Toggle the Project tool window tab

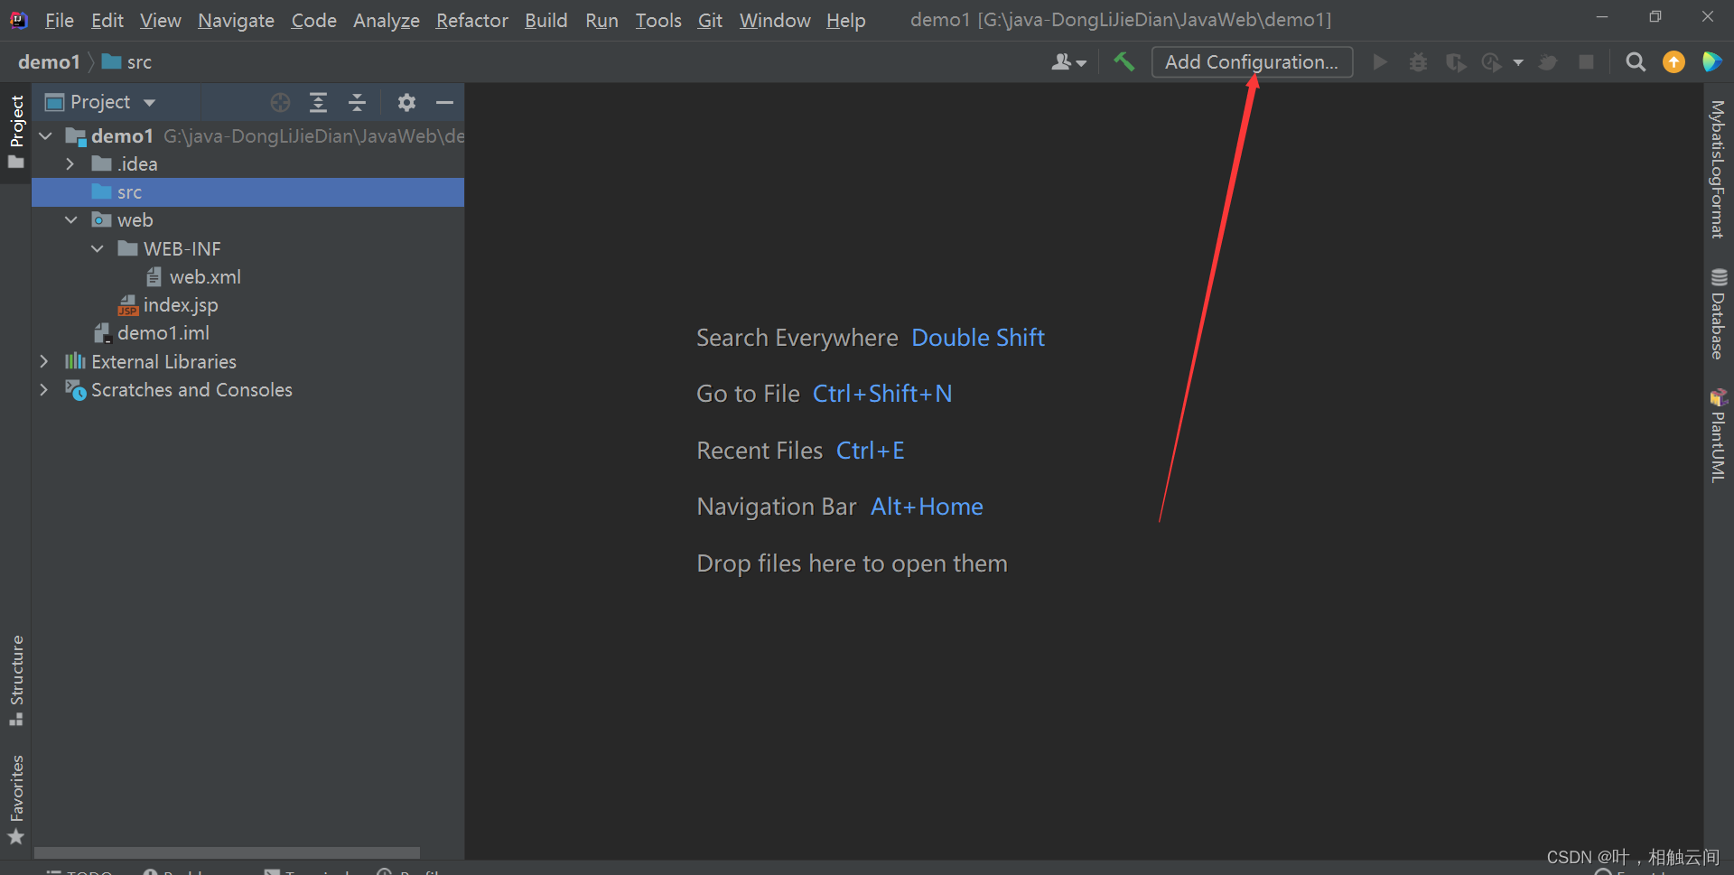pos(16,133)
